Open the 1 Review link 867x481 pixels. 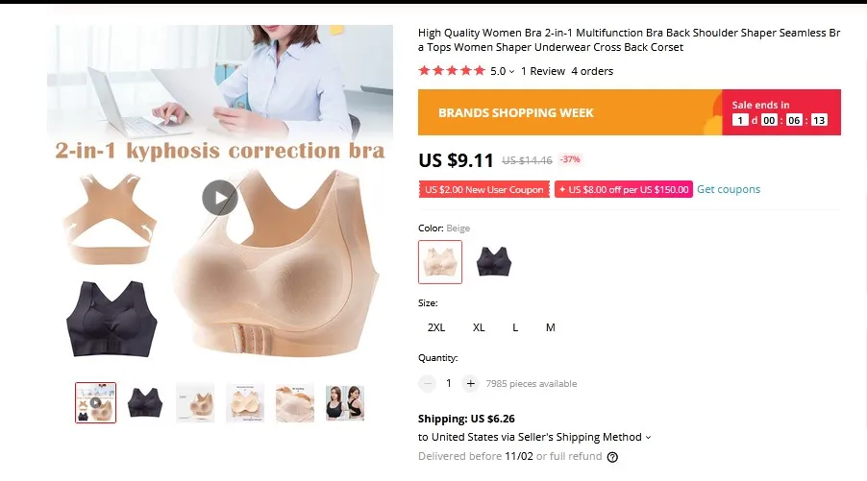pos(543,71)
